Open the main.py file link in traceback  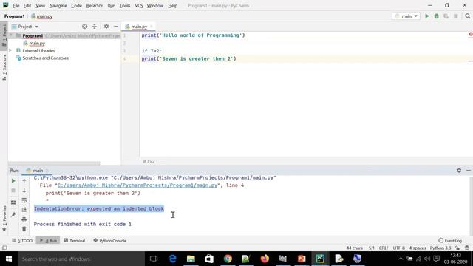tap(137, 185)
